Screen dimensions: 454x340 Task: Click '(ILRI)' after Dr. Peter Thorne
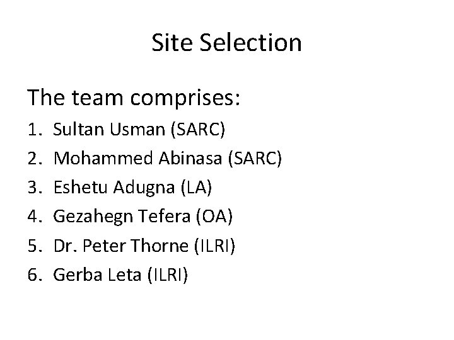[x=214, y=246]
